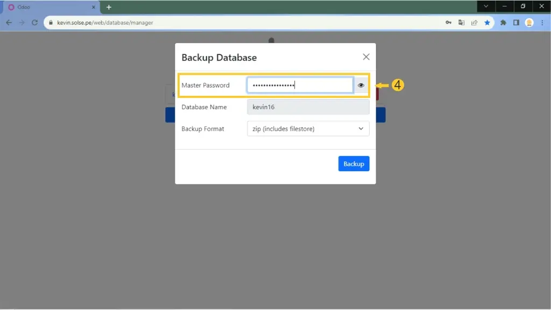
Task: Open Chrome three-dot menu
Action: (x=542, y=23)
